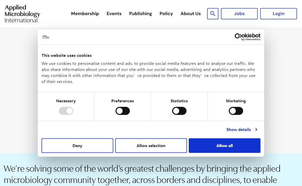
Task: Turn on the Marketing cookies toggle
Action: point(236,111)
